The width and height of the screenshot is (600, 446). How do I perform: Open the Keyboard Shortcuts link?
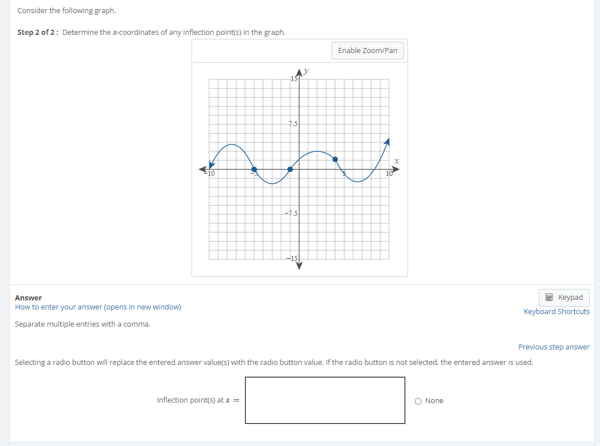click(x=557, y=311)
